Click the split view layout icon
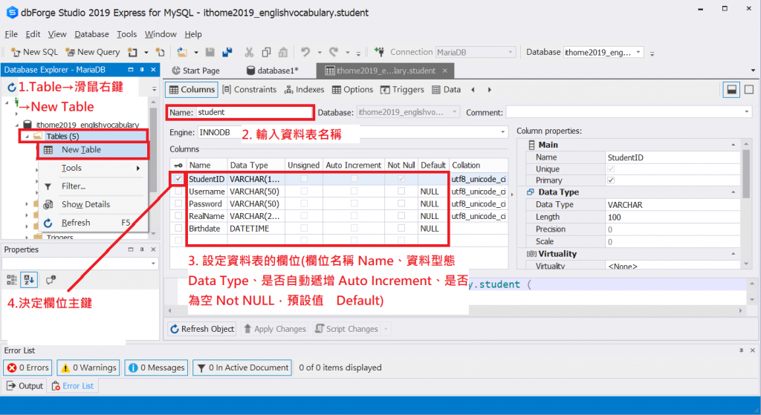761x415 pixels. click(731, 90)
